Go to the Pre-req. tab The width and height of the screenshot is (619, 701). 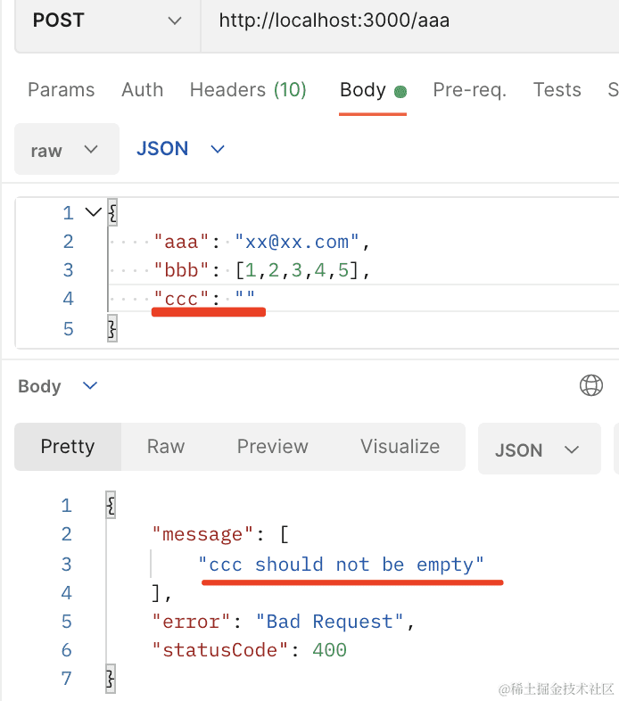pyautogui.click(x=469, y=90)
